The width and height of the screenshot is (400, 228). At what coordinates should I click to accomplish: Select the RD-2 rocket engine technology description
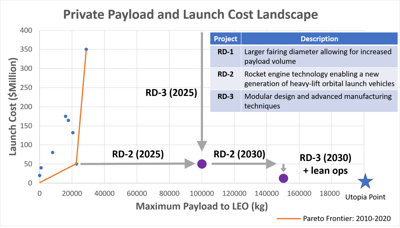click(319, 79)
